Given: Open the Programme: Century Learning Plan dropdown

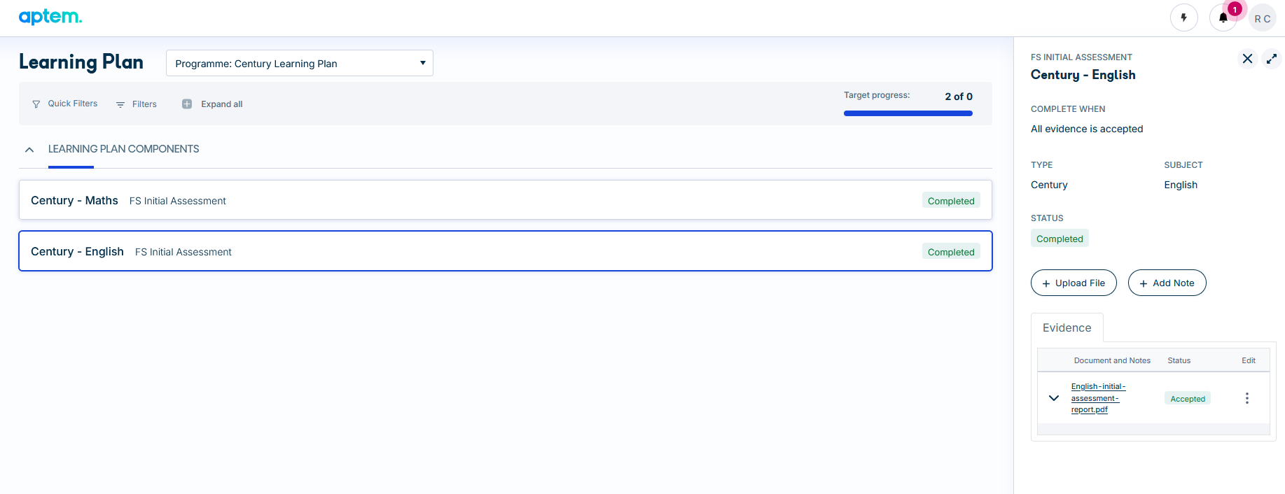Looking at the screenshot, I should 300,63.
